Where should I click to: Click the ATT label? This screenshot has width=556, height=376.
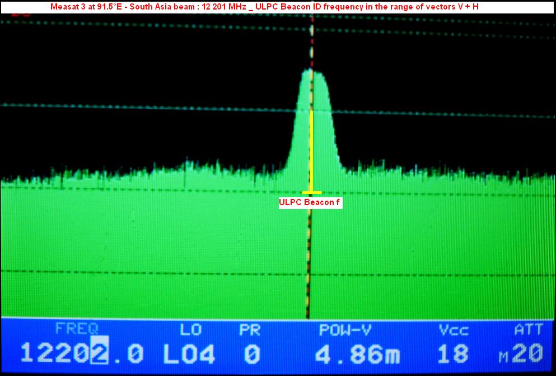528,329
